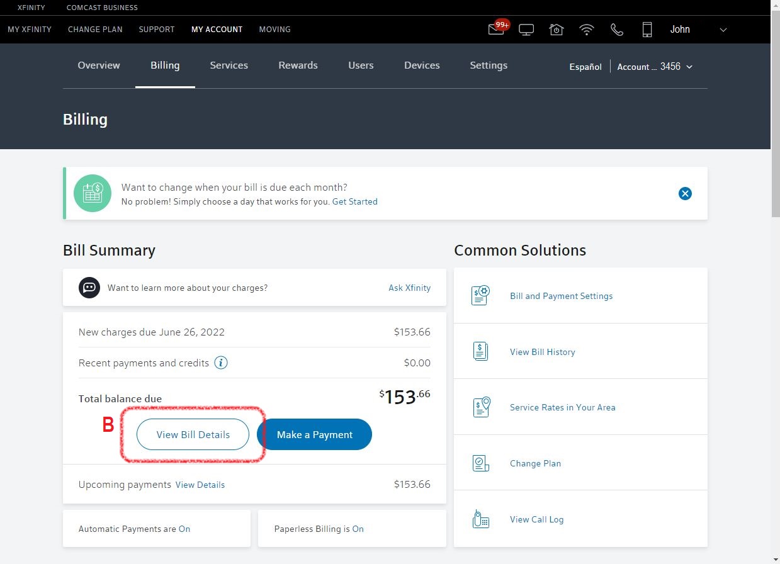Click the View Bill Details button

coord(193,434)
